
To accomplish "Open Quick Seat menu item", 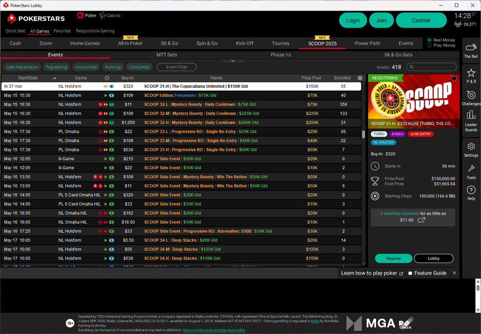I will coord(15,31).
